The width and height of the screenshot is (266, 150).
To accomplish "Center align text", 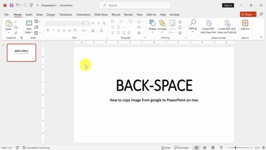I will click(118, 33).
